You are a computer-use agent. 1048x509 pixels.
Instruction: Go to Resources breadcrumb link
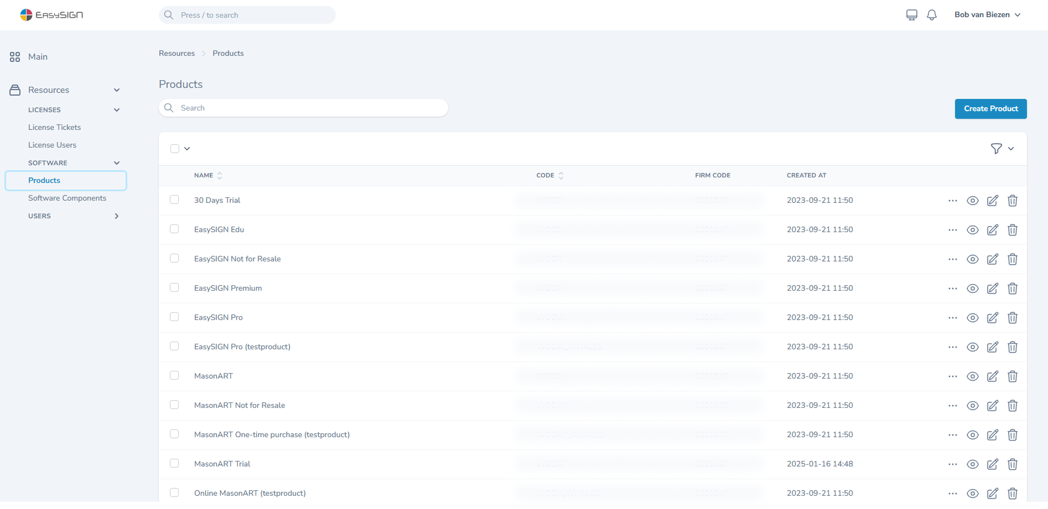[x=177, y=53]
